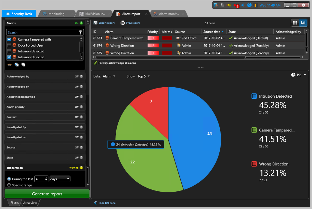
Task: Select the grid view icon
Action: pos(295,23)
